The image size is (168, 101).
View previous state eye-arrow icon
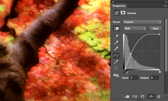134,97
